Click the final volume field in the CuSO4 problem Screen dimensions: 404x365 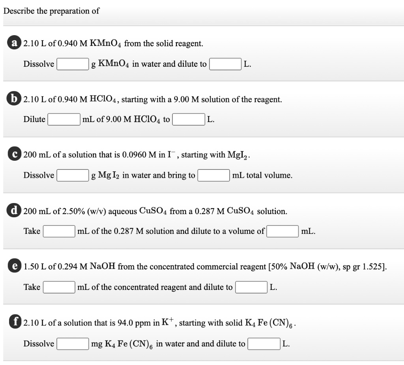[282, 231]
